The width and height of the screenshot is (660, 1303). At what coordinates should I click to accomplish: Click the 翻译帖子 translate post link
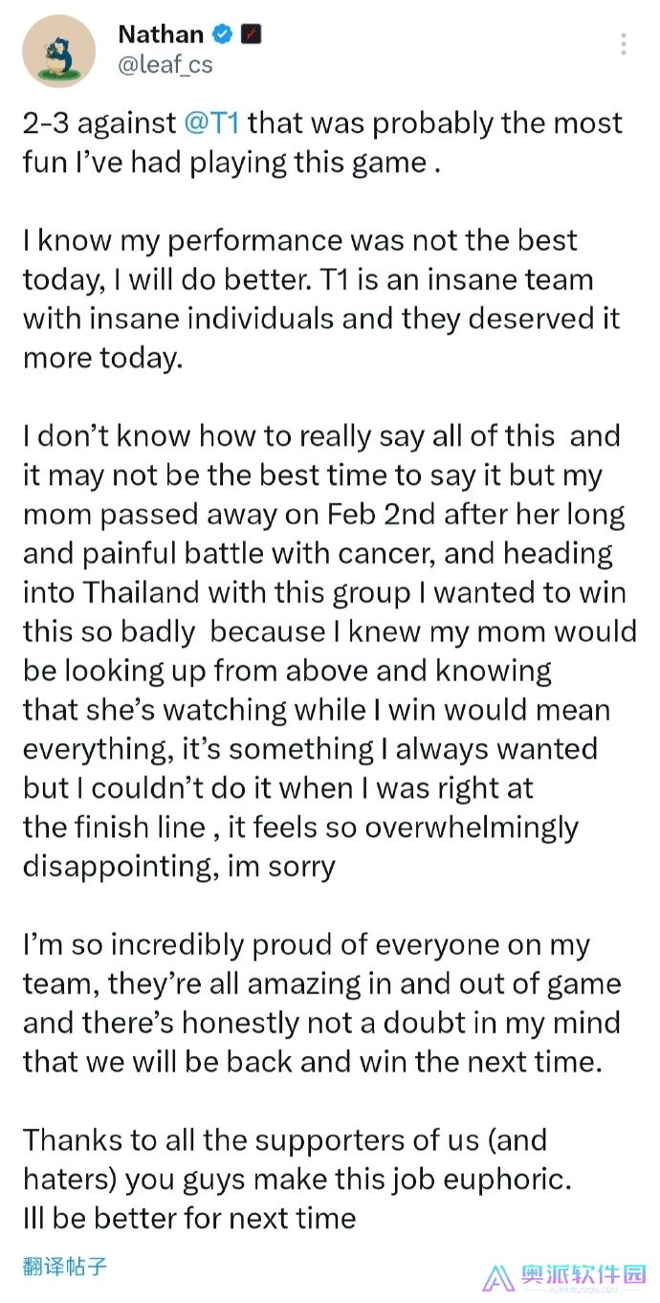point(65,1268)
